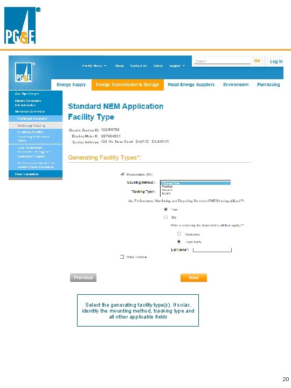Image resolution: width=291 pixels, height=388 pixels.
Task: Click the List Name input field
Action: pos(212,250)
